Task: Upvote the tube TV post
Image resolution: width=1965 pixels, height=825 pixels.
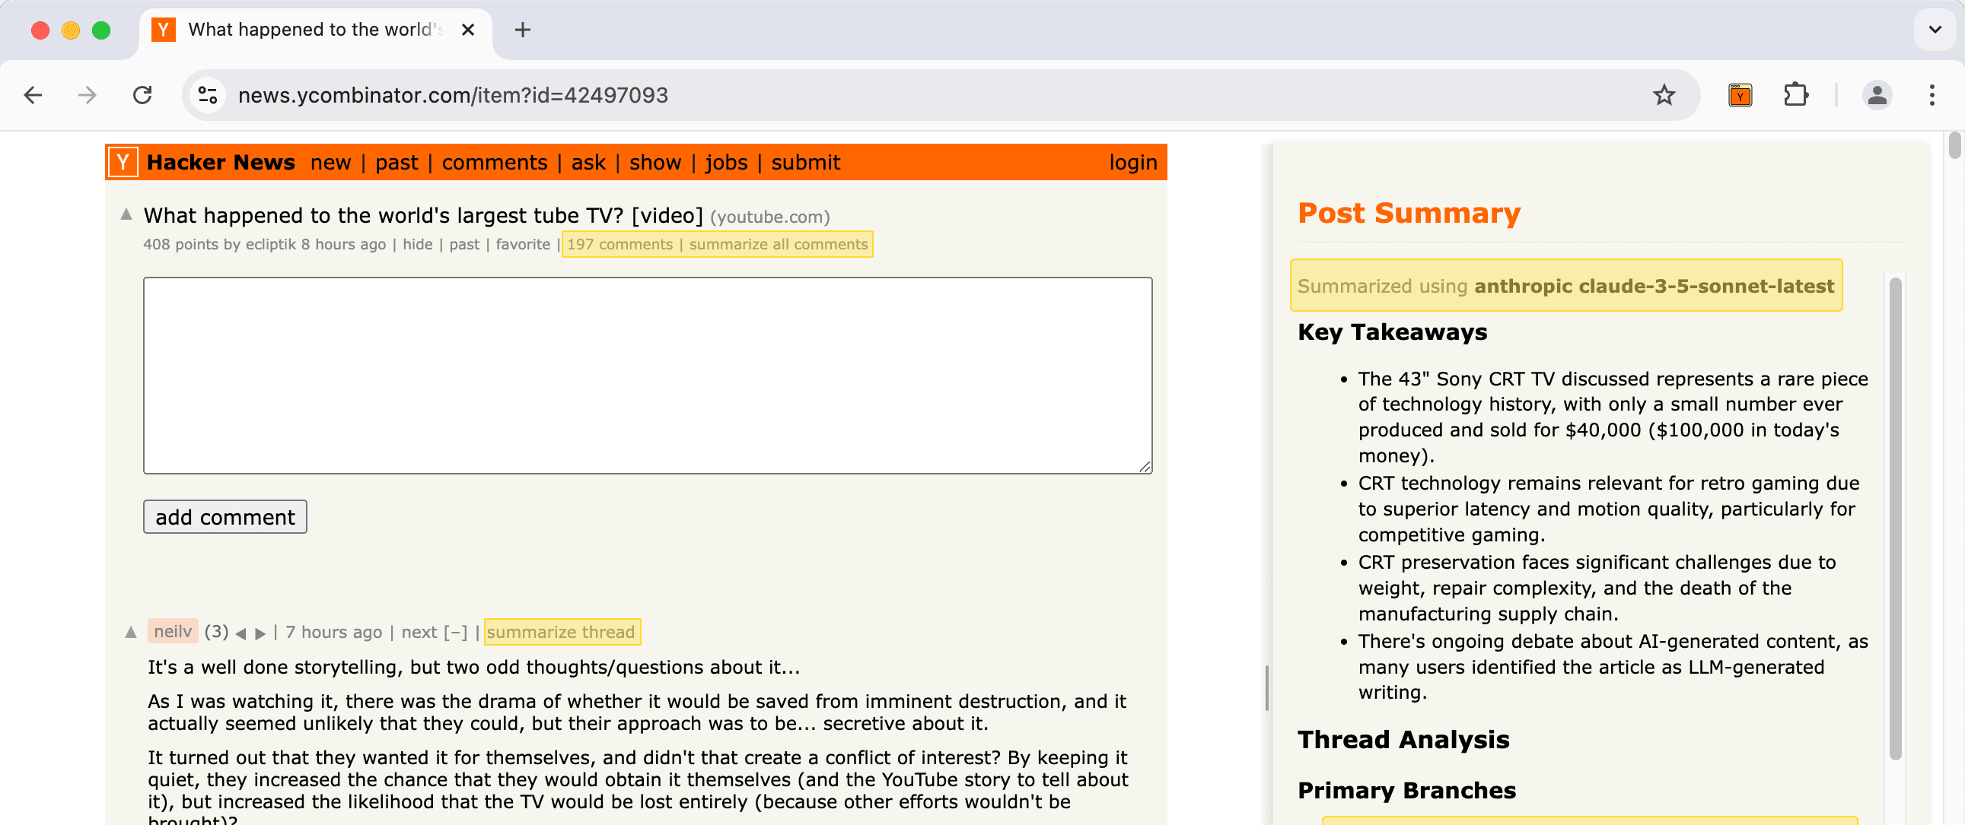Action: point(126,214)
